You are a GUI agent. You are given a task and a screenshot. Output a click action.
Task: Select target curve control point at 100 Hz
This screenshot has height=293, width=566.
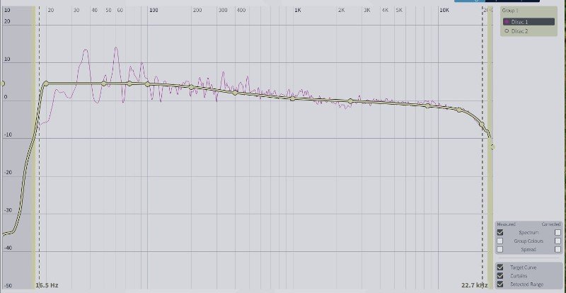pyautogui.click(x=147, y=84)
